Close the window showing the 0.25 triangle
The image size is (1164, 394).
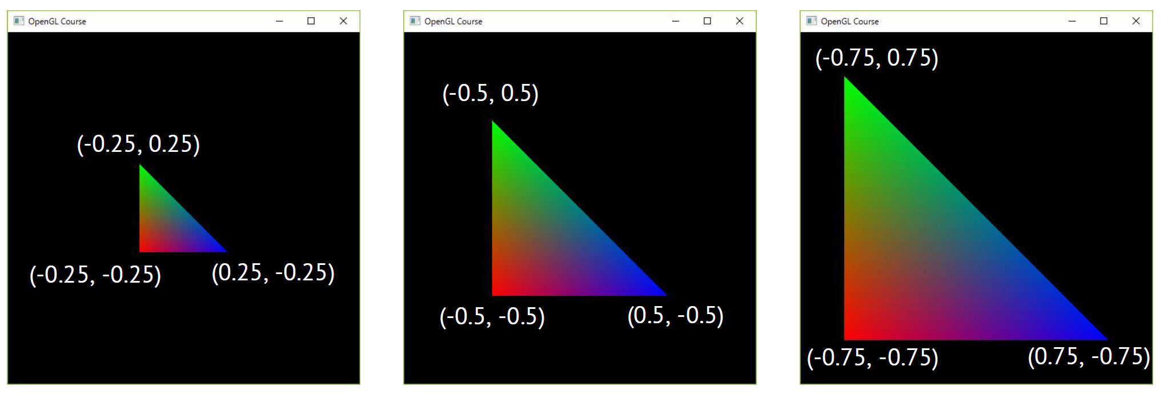click(x=343, y=21)
